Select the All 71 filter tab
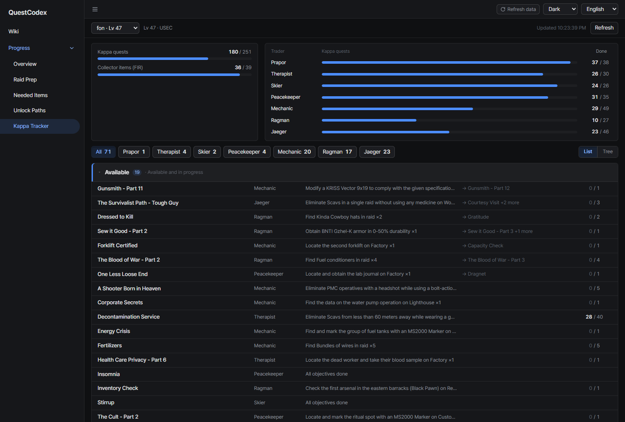 [103, 152]
